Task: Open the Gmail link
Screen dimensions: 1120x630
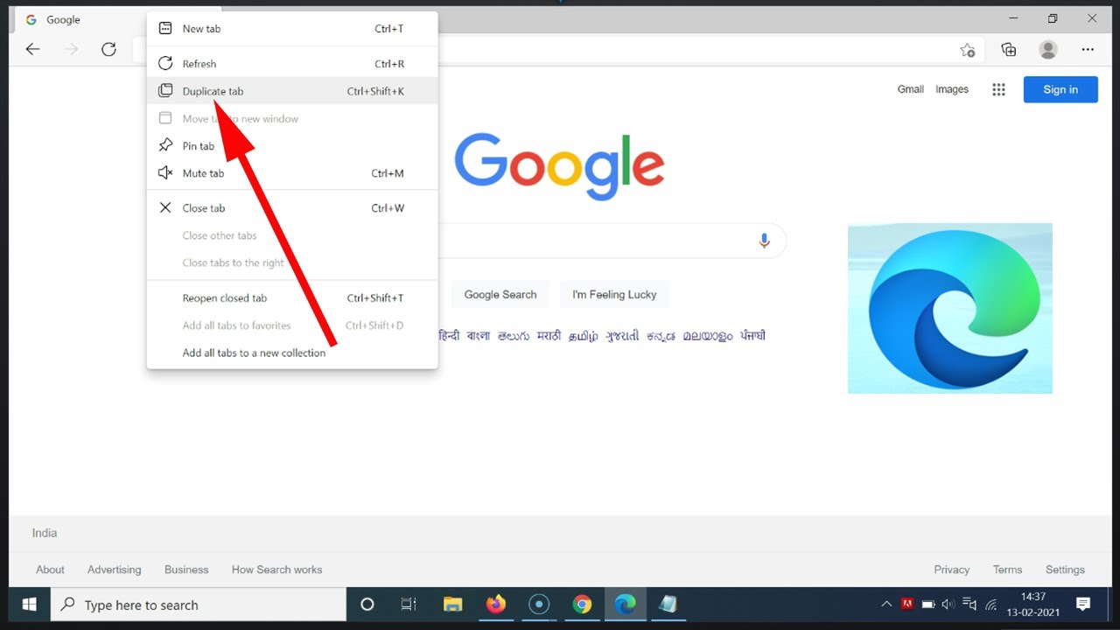Action: point(911,89)
